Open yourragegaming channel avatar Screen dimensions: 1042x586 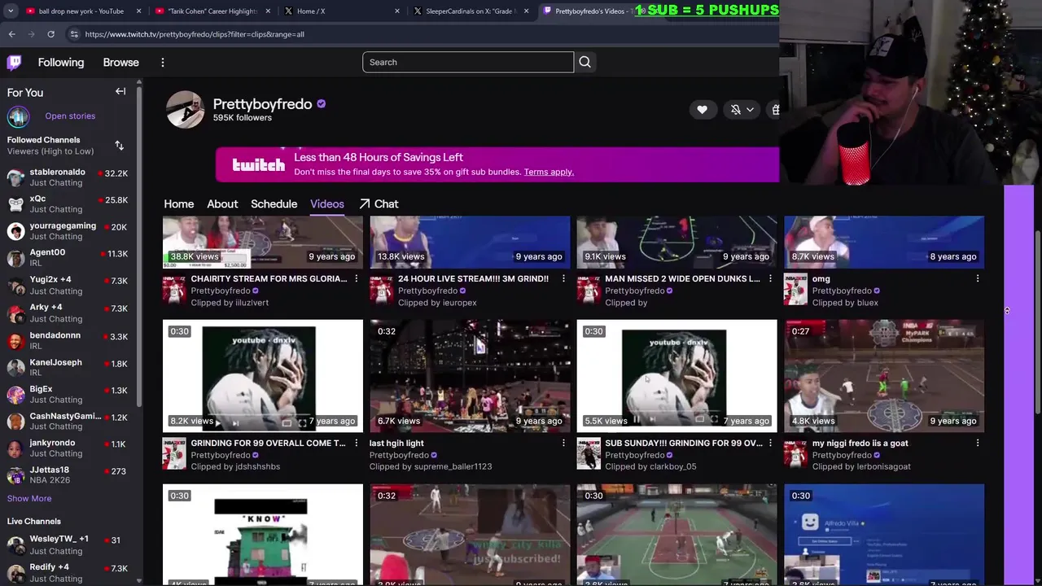coord(15,231)
